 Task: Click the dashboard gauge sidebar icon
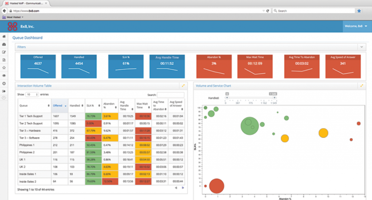pos(4,44)
